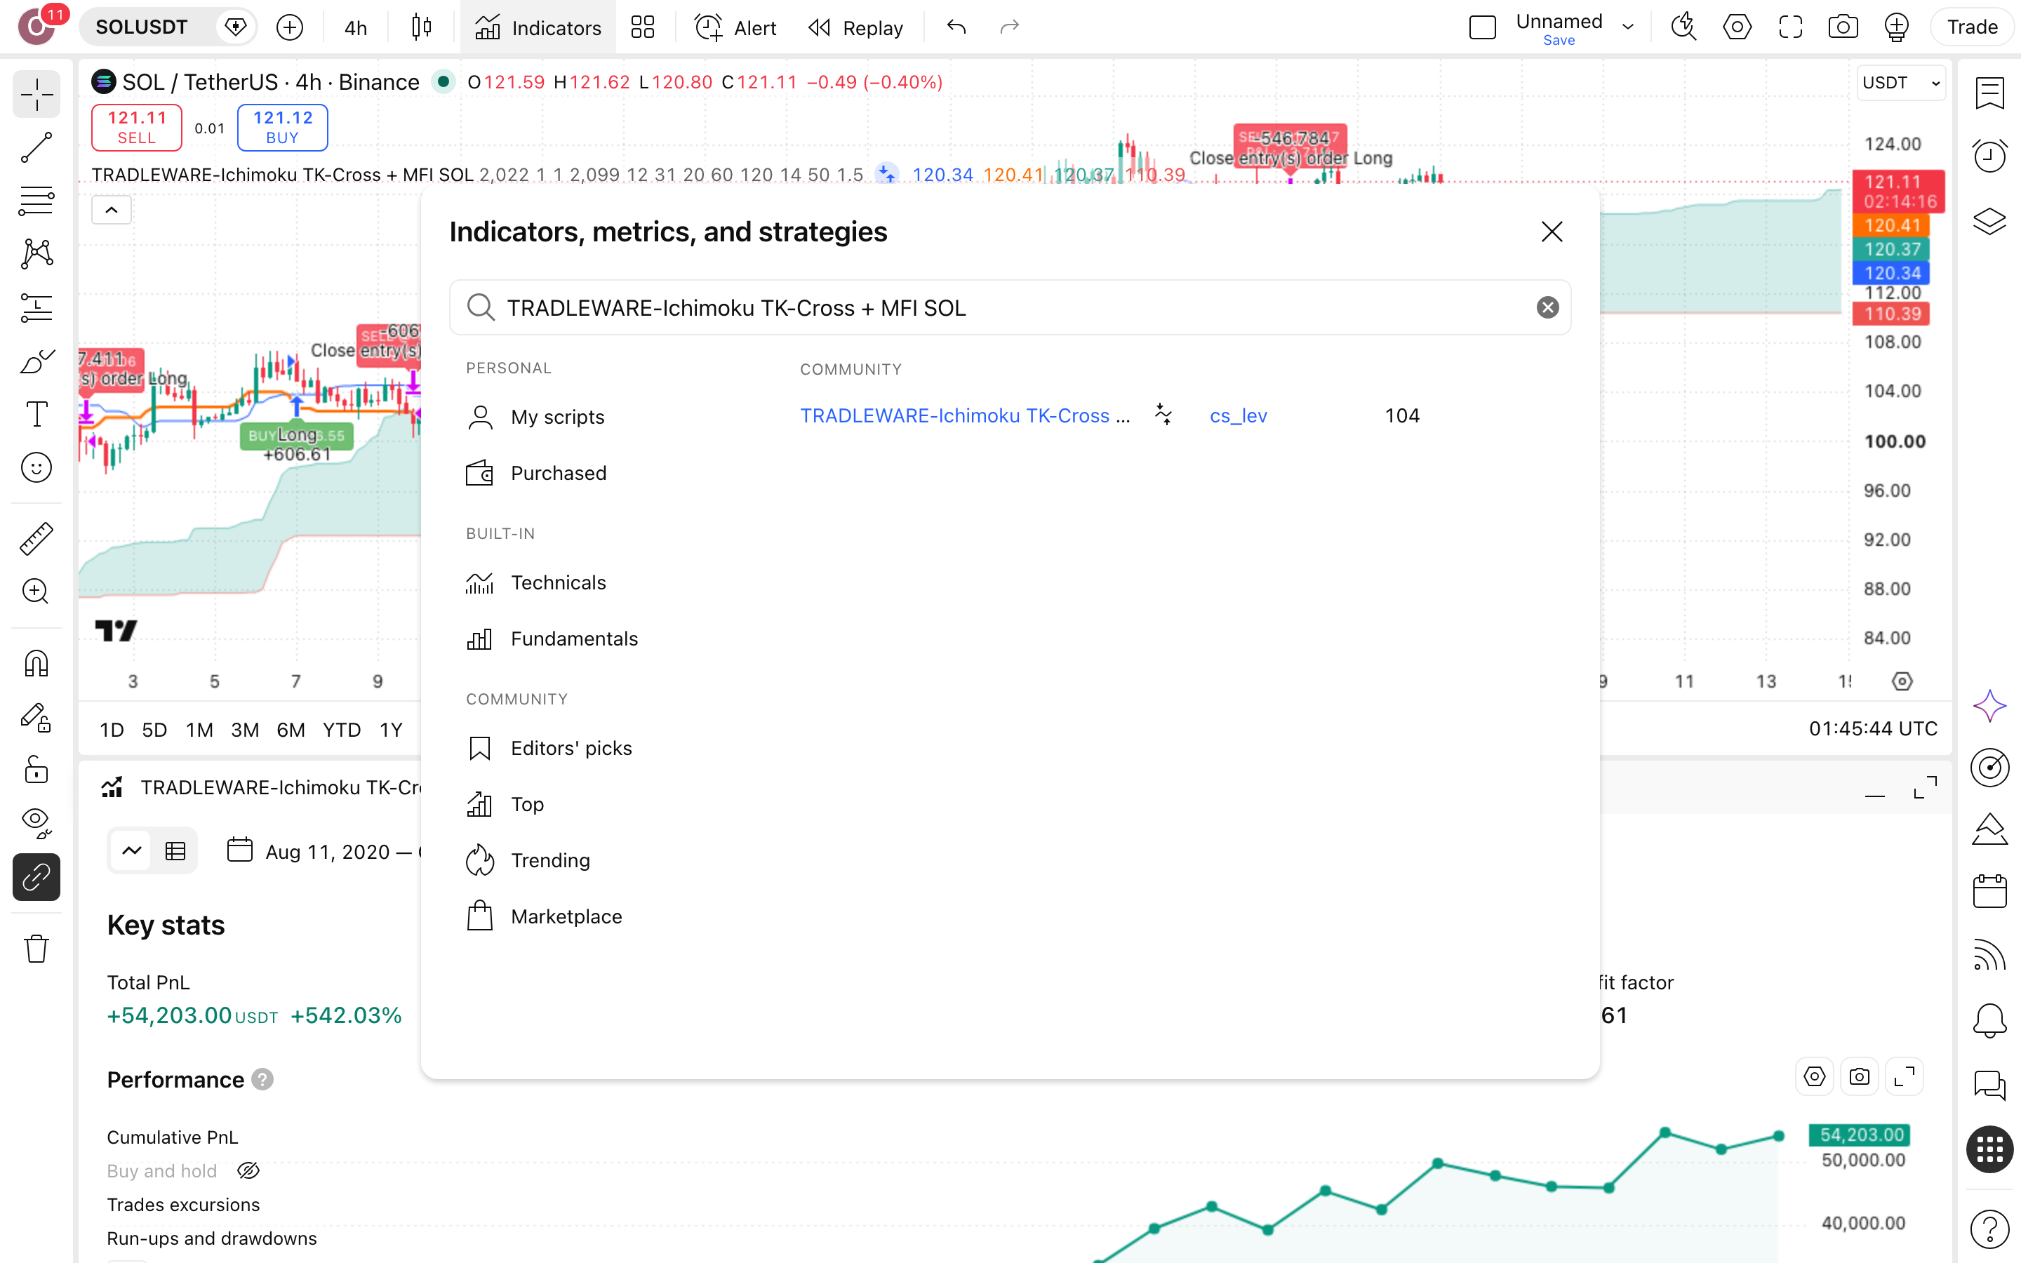Remove drawings with the trash icon
The image size is (2021, 1263).
pos(36,949)
